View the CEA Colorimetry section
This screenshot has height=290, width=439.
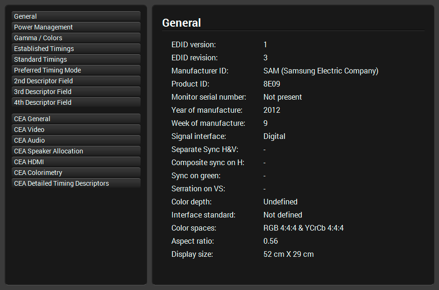point(76,173)
